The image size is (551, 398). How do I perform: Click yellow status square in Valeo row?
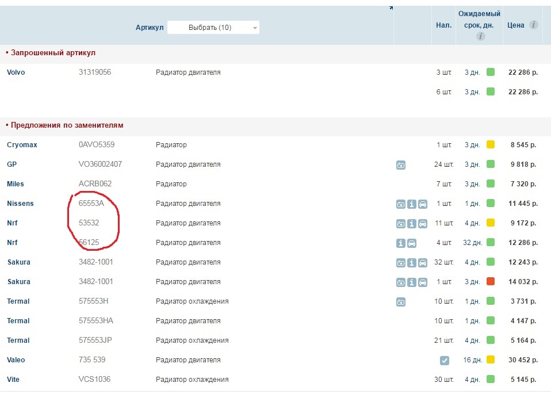tap(491, 359)
